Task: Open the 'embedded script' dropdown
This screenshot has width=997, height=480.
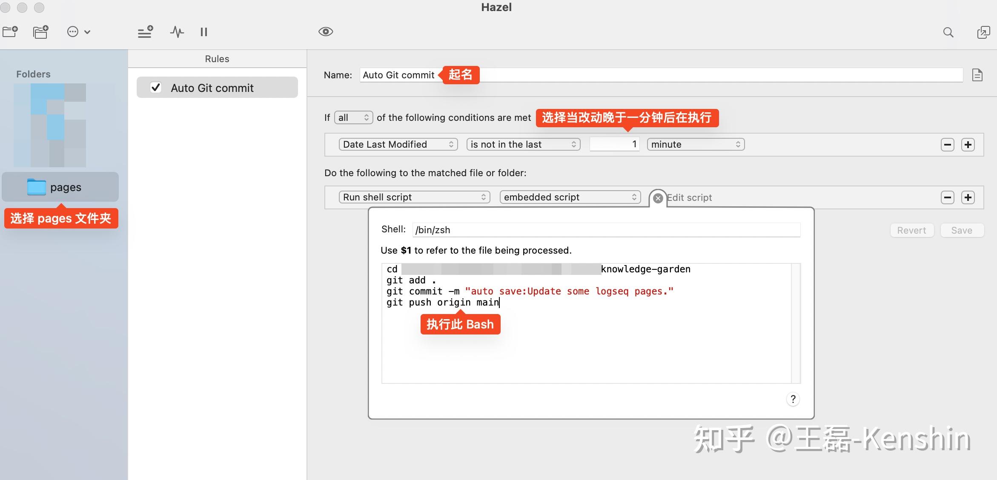Action: tap(570, 197)
